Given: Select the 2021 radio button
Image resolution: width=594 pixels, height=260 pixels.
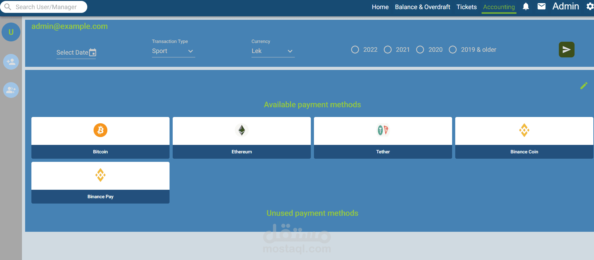Looking at the screenshot, I should click(388, 50).
